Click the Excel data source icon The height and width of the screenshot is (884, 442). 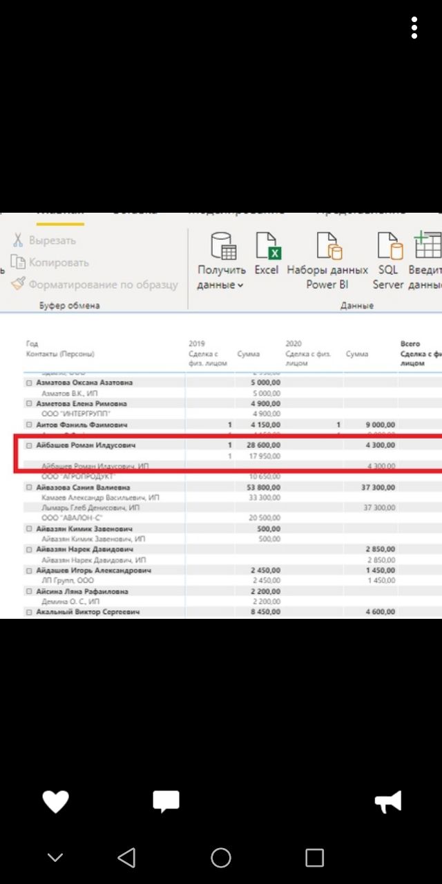tap(267, 246)
